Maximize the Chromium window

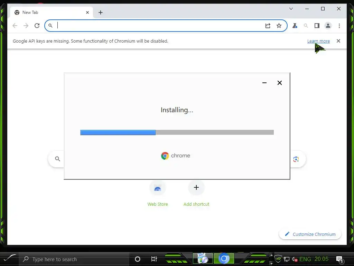pyautogui.click(x=323, y=9)
